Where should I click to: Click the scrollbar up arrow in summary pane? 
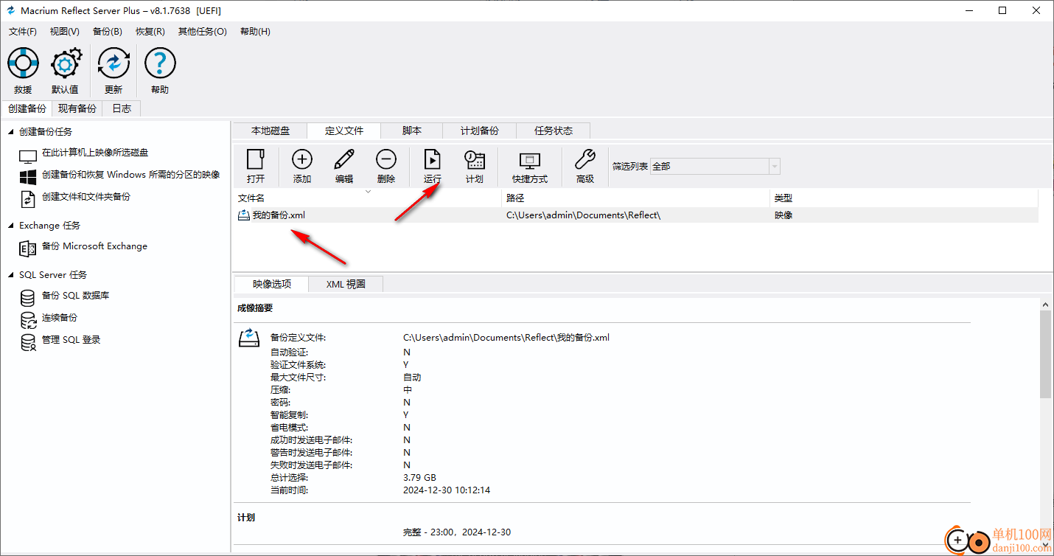coord(1046,303)
